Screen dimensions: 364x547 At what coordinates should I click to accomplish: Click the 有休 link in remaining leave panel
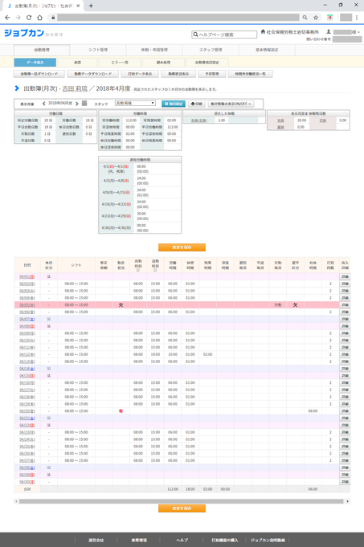(280, 120)
